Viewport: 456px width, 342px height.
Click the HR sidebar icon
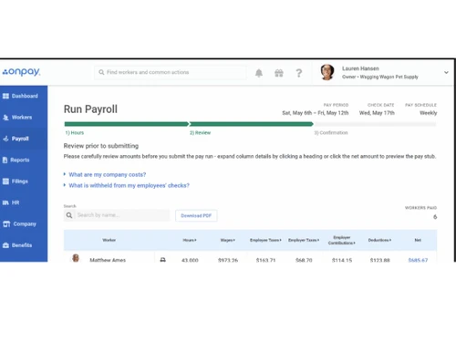pyautogui.click(x=5, y=202)
